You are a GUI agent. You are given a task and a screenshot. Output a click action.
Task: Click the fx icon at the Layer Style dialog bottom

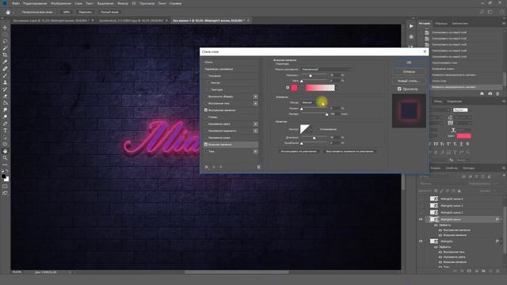(x=206, y=167)
